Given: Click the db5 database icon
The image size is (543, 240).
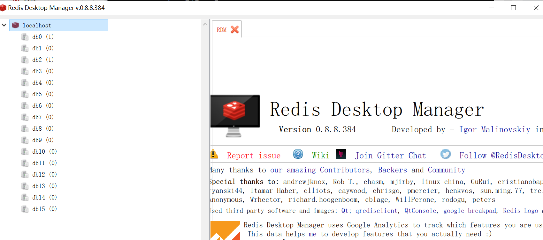Looking at the screenshot, I should pos(25,94).
